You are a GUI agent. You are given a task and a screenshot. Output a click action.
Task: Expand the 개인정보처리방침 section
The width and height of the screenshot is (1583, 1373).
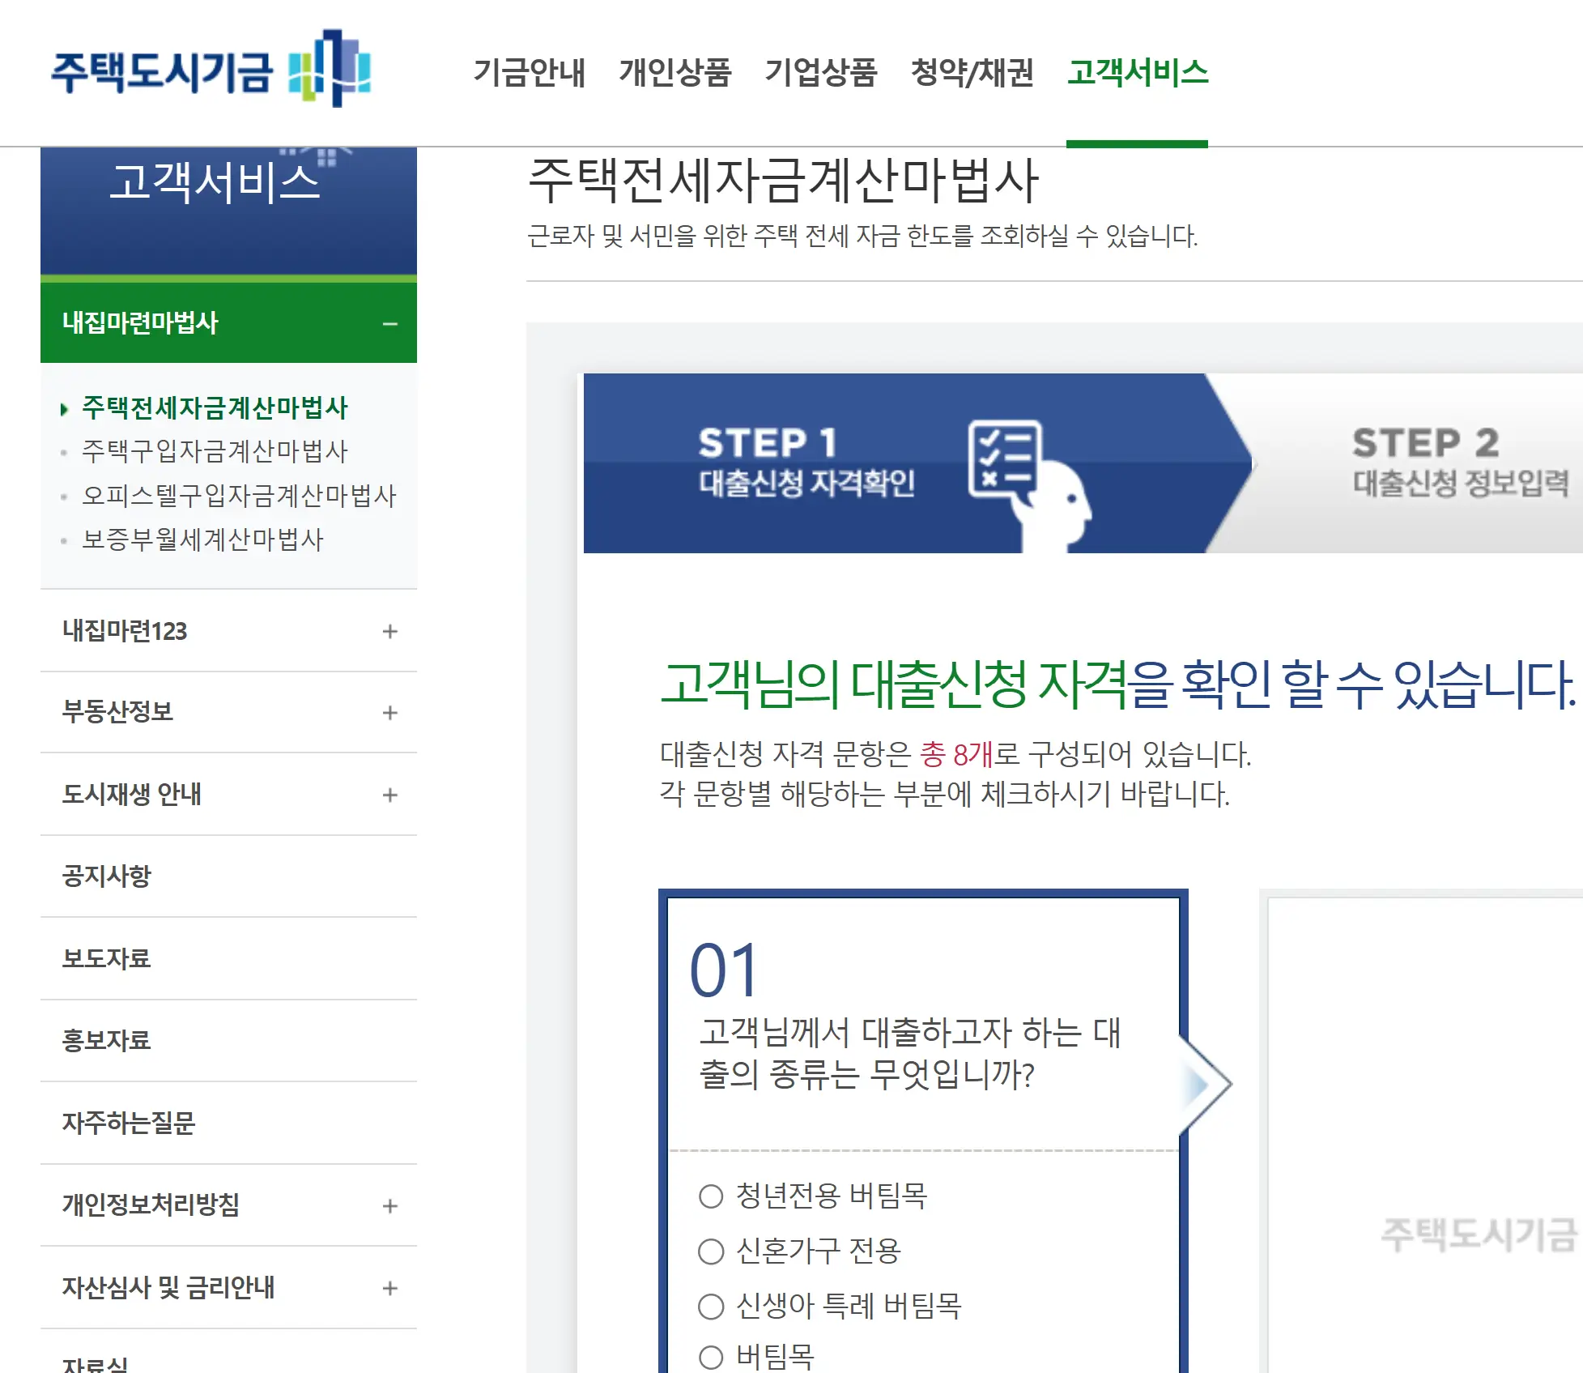tap(228, 1205)
